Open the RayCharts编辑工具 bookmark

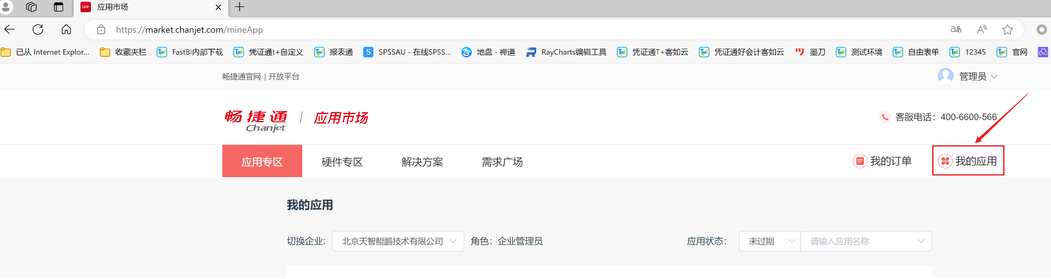point(566,52)
